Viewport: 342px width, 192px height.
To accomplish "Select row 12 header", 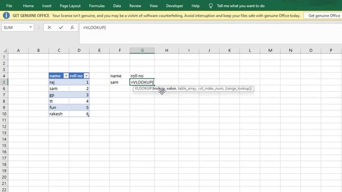I will (x=4, y=126).
